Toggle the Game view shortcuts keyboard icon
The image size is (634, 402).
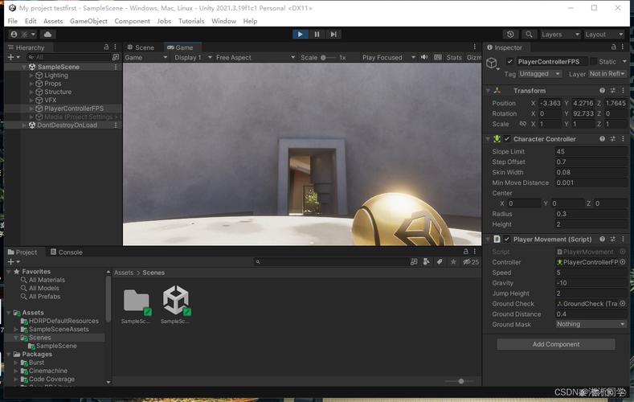coord(438,57)
